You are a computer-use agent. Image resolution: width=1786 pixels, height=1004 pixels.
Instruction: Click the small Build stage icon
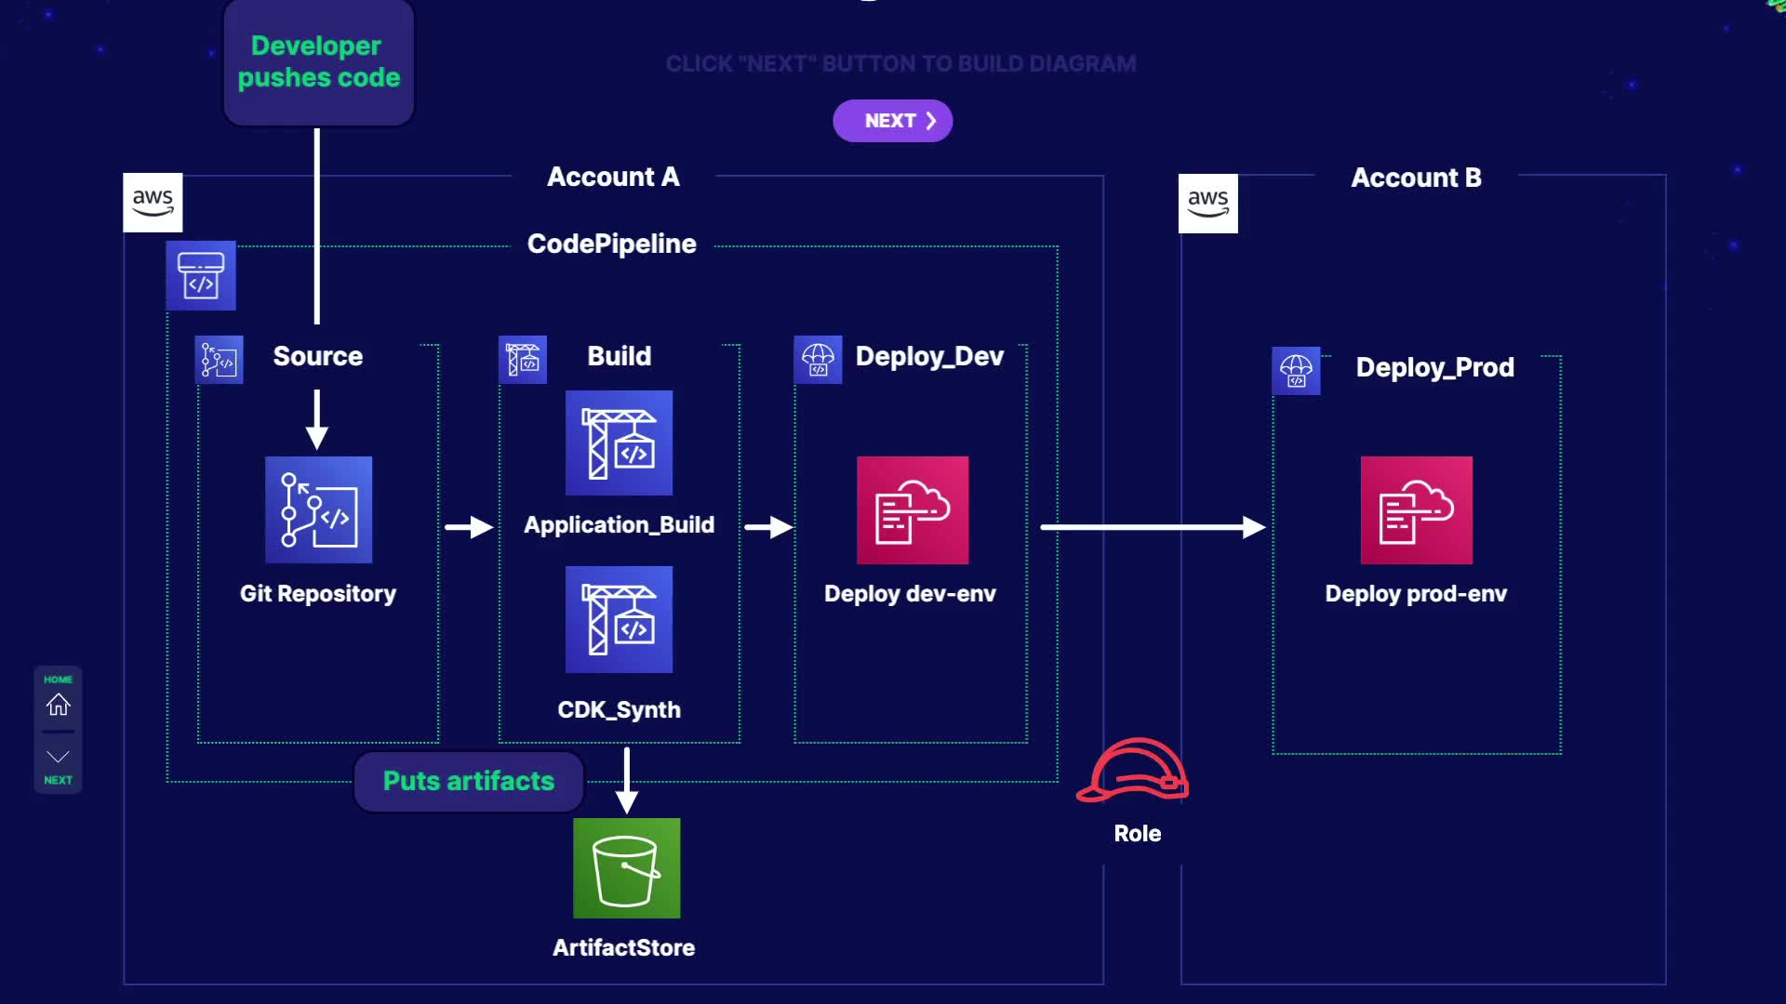523,360
